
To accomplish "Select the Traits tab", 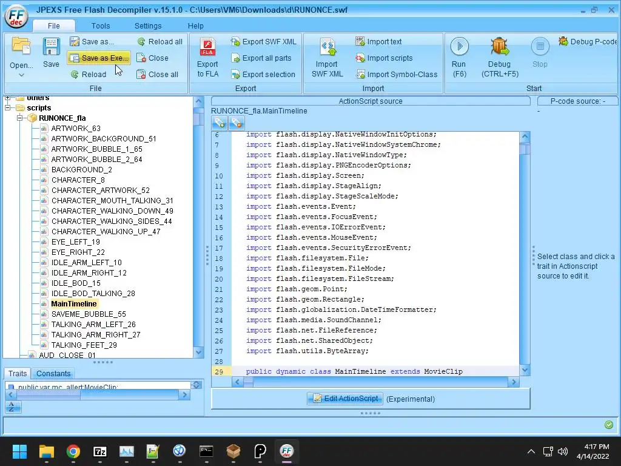I will click(x=18, y=373).
